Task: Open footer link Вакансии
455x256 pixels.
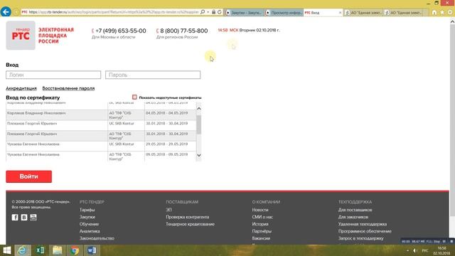Action: pyautogui.click(x=261, y=238)
